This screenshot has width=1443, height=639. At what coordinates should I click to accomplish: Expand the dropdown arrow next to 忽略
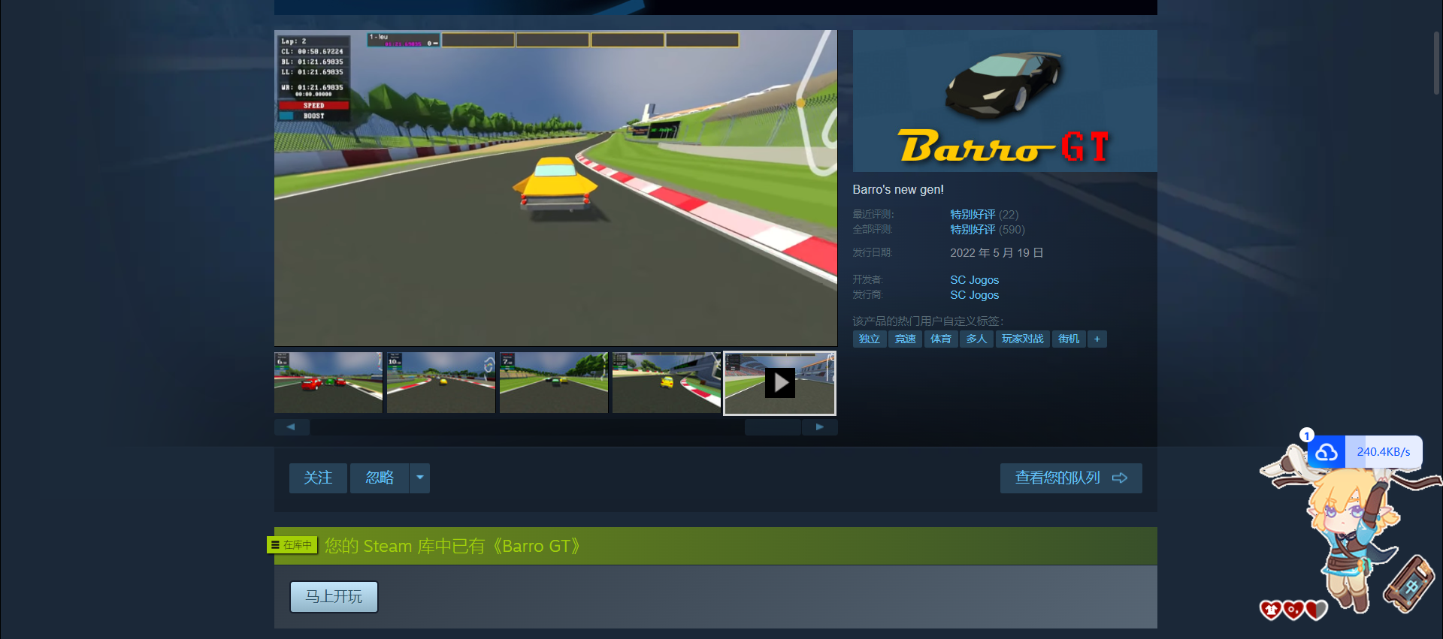(x=420, y=478)
